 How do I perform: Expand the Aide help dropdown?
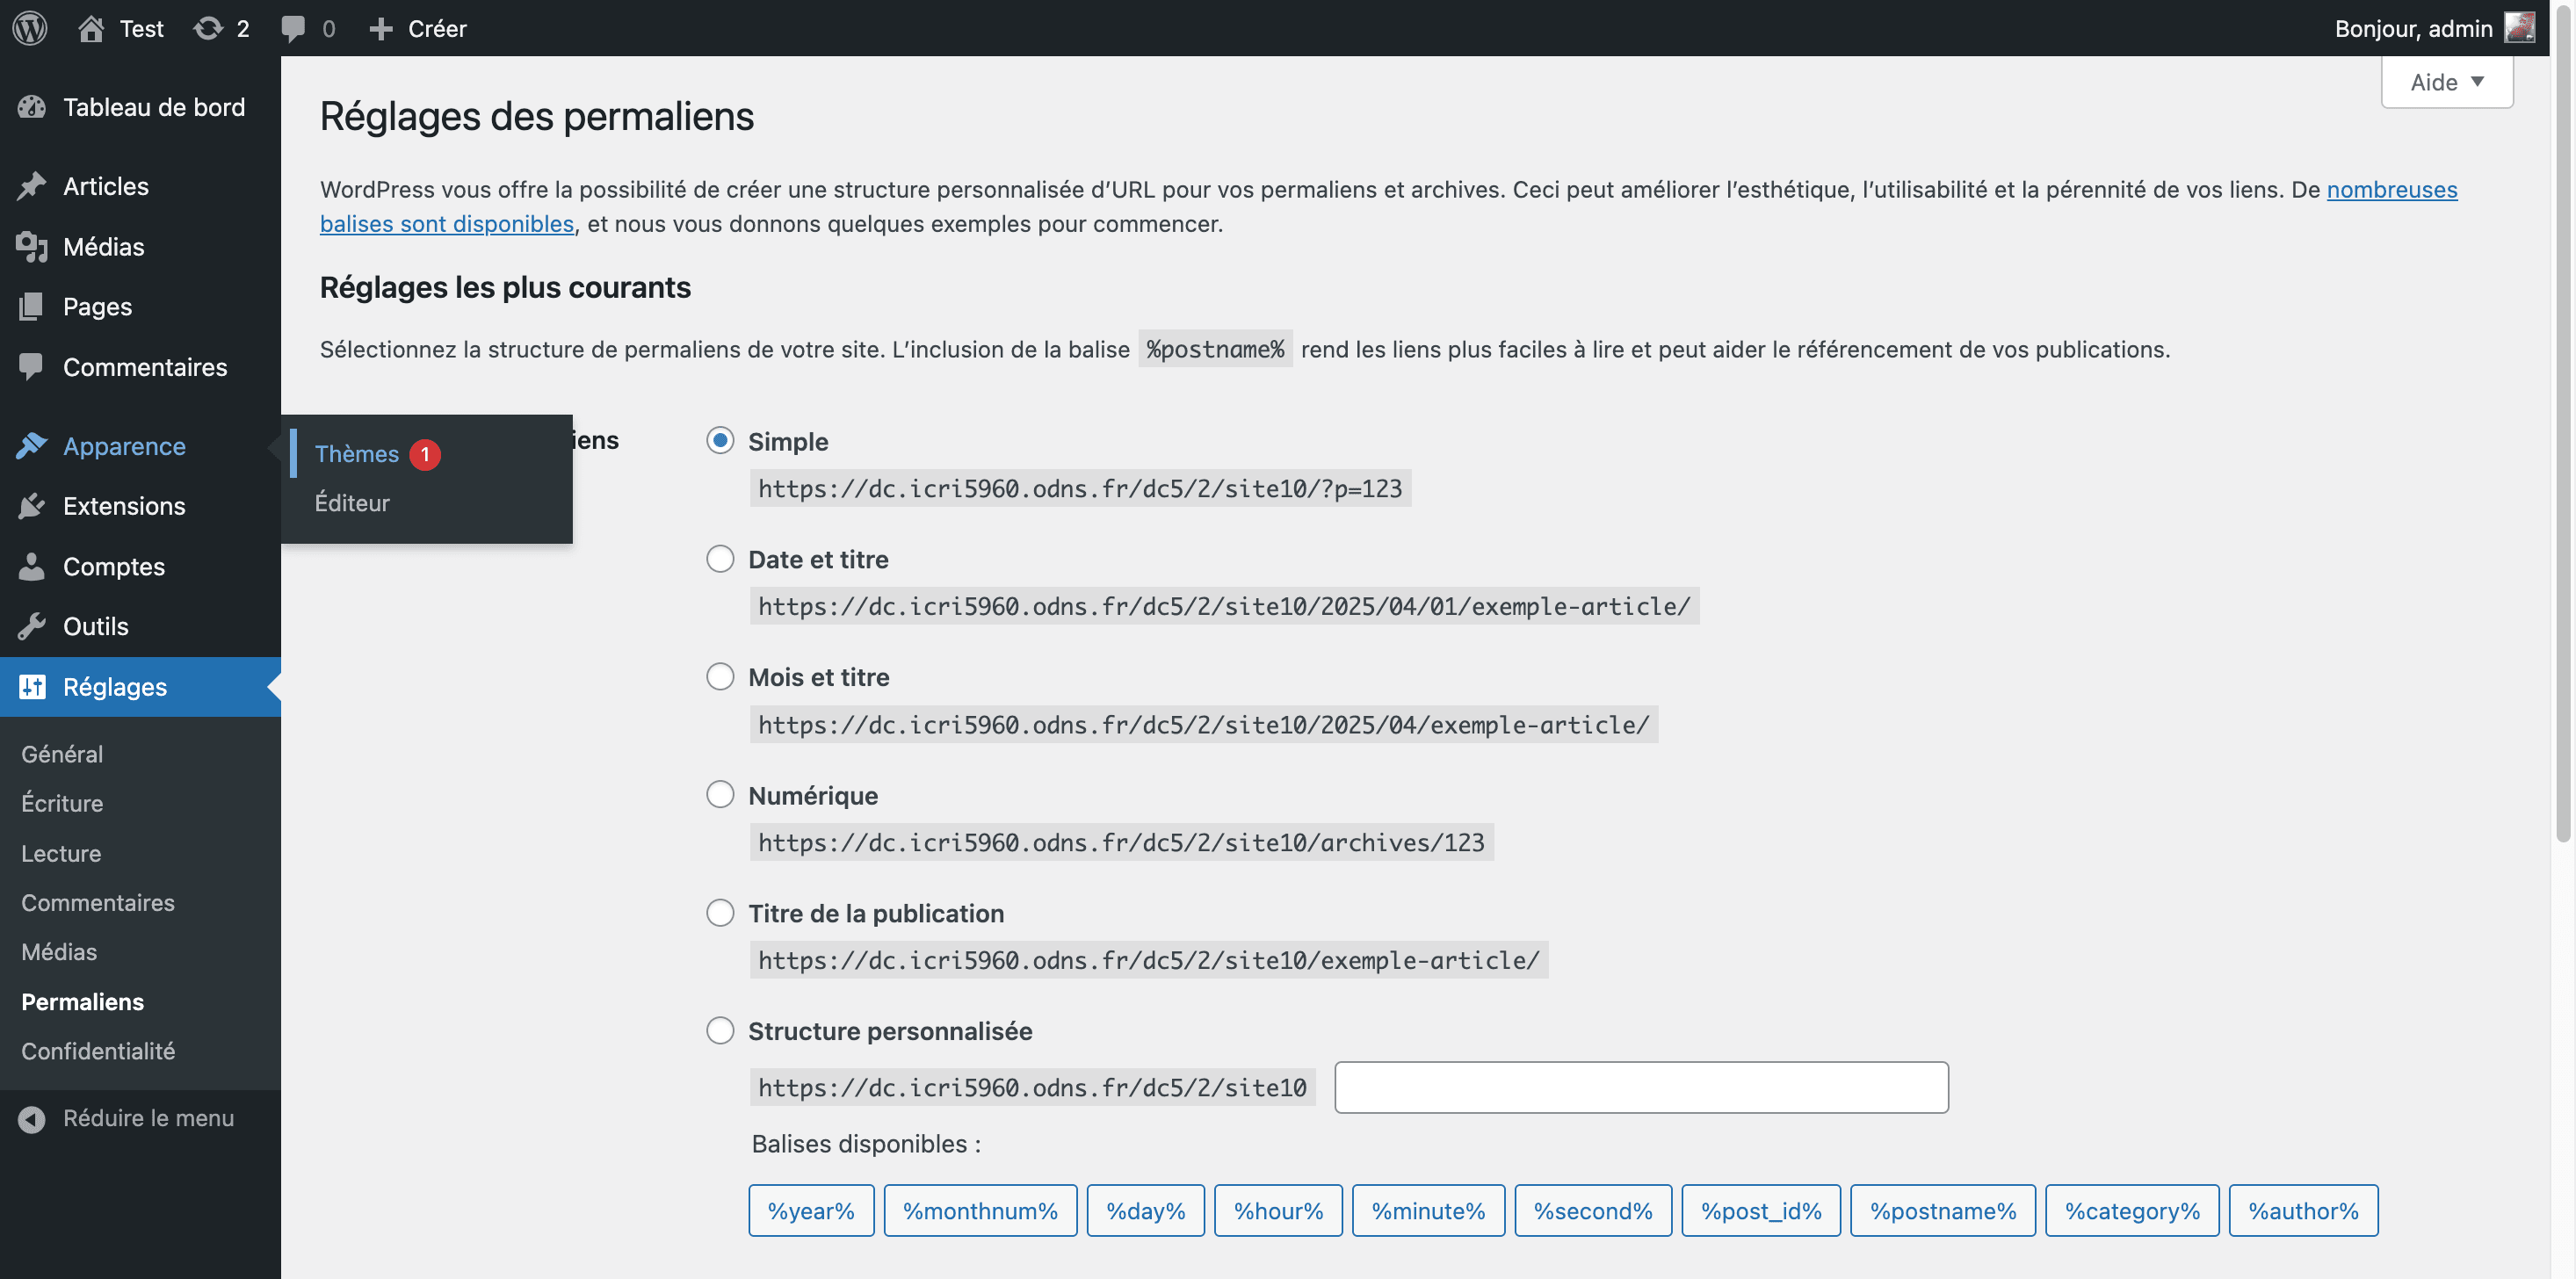point(2447,82)
